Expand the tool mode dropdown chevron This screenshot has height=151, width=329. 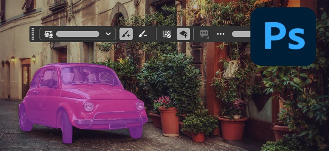(x=108, y=34)
